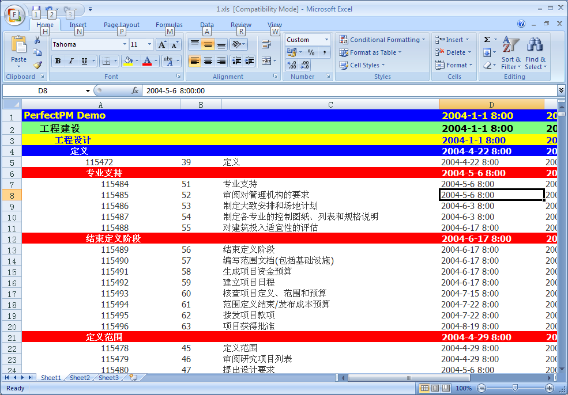Switch to Sheet3 worksheet
Image resolution: width=568 pixels, height=395 pixels.
pos(108,378)
